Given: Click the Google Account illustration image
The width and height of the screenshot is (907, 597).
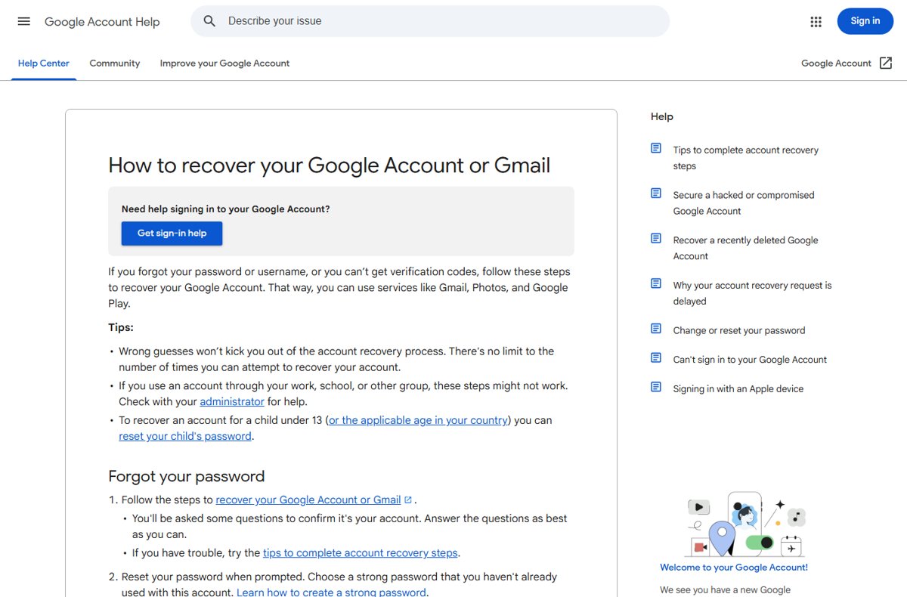Looking at the screenshot, I should (x=745, y=525).
